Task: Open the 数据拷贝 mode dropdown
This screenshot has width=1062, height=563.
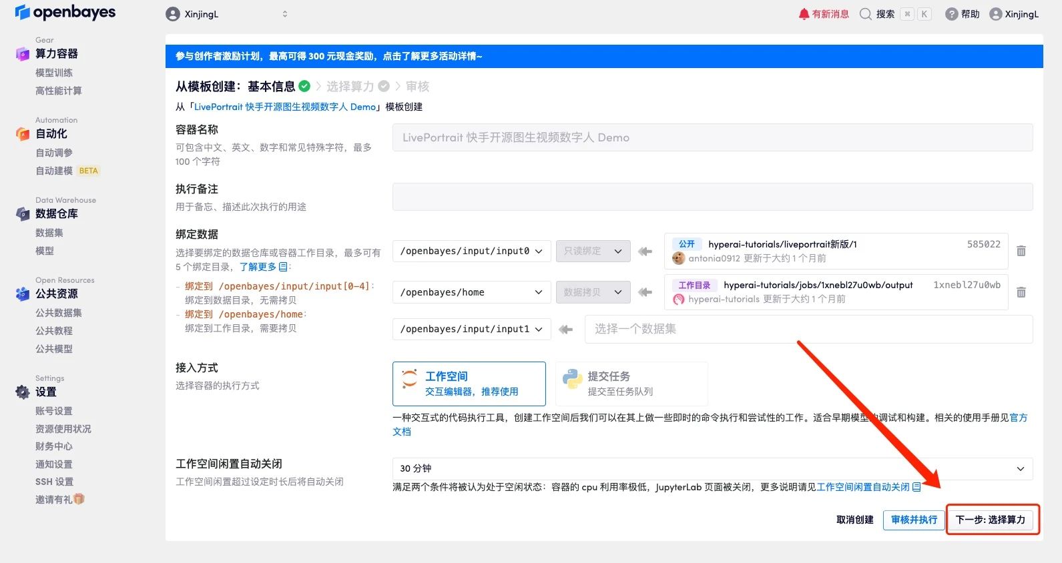Action: (x=593, y=292)
